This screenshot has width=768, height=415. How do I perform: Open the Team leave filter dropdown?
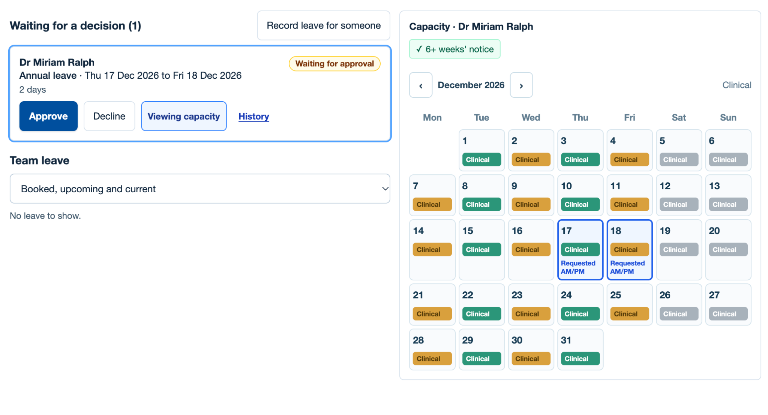point(200,189)
